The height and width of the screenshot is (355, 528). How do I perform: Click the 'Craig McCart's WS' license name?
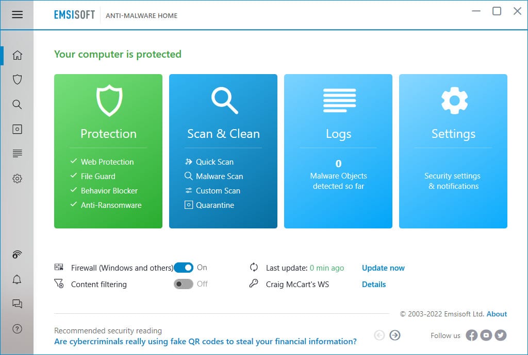pos(298,285)
